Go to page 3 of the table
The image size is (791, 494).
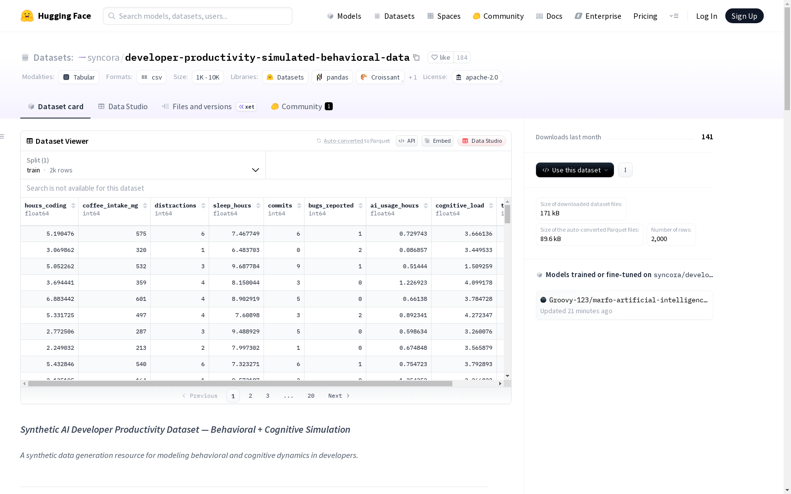[x=268, y=396]
